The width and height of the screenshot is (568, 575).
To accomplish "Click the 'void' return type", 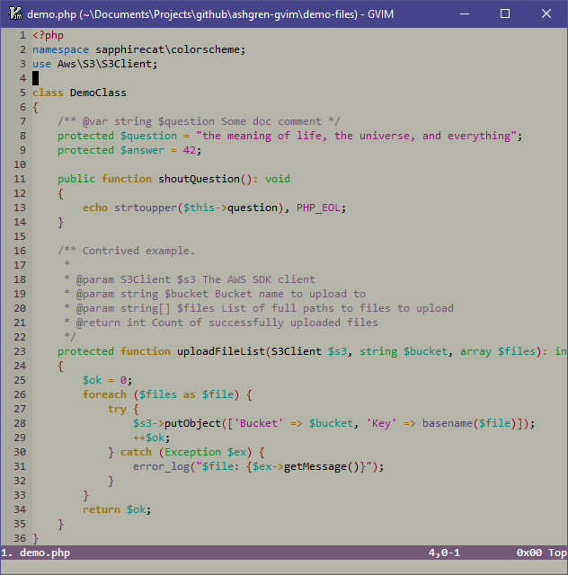I will click(278, 179).
